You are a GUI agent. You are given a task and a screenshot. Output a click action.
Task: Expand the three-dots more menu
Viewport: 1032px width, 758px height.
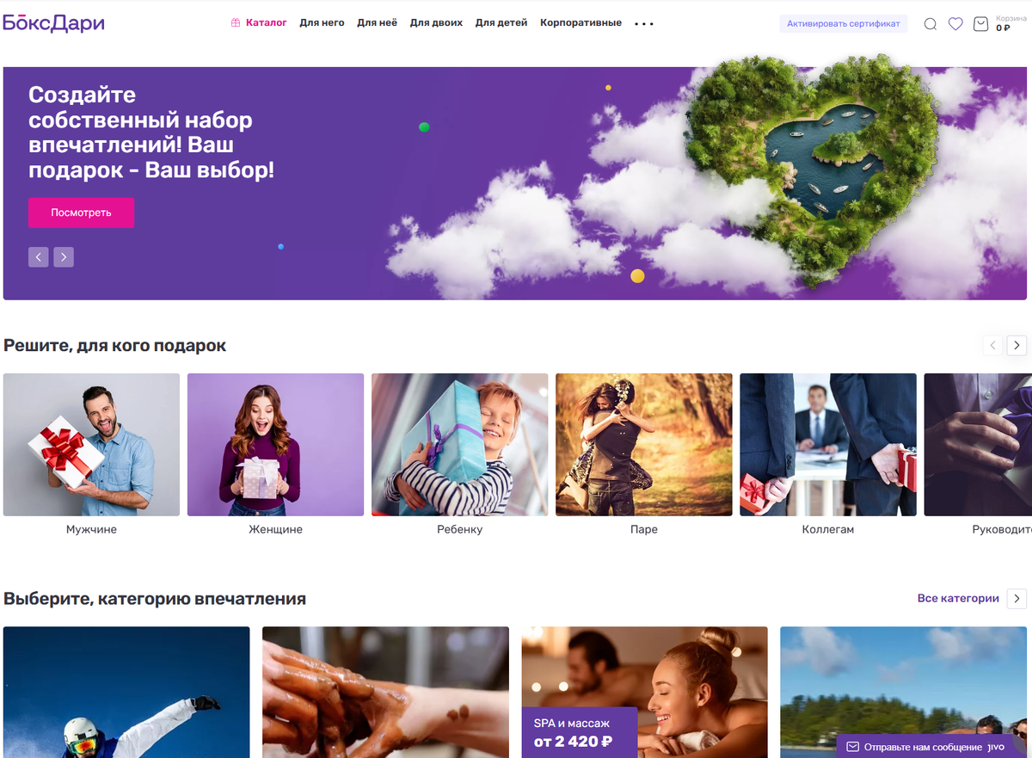644,24
